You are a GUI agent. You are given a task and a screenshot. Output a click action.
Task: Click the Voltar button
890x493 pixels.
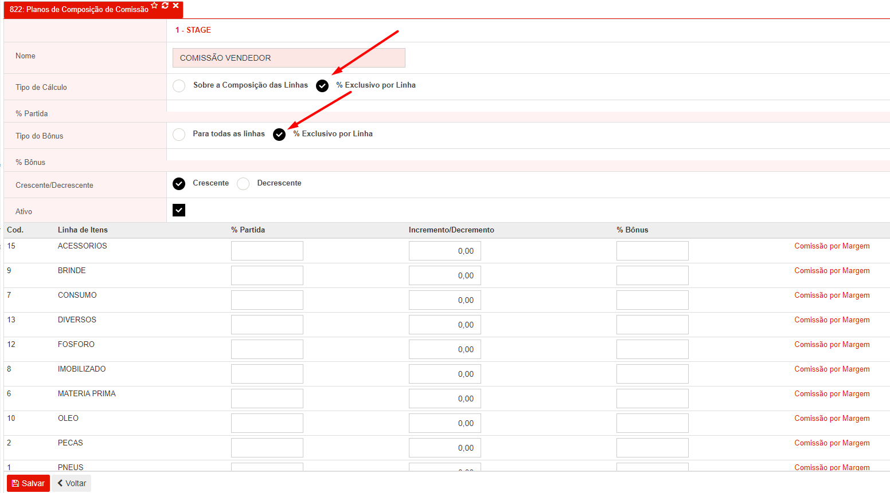coord(72,483)
